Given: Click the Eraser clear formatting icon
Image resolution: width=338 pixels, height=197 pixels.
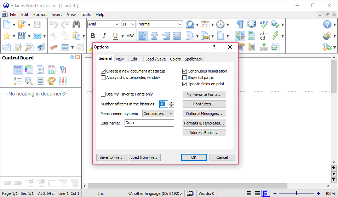Looking at the screenshot, I should (x=54, y=47).
